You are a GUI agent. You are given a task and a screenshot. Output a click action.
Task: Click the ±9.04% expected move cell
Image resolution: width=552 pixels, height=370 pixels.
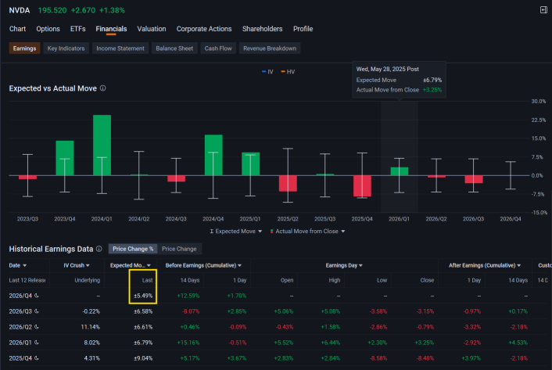click(x=143, y=358)
